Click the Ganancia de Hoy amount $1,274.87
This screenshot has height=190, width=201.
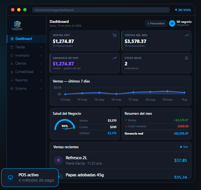coord(63,64)
